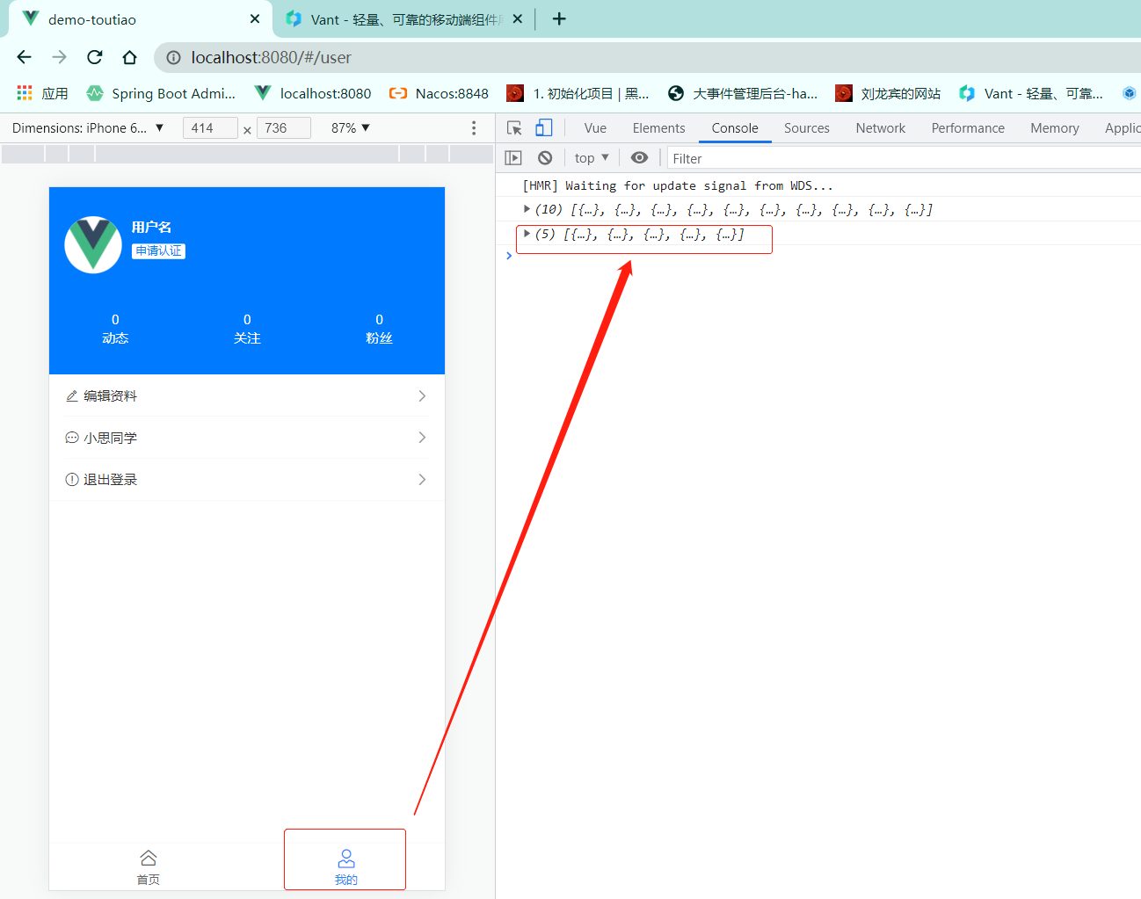The height and width of the screenshot is (899, 1141).
Task: Open browser home page icon
Action: pos(130,57)
